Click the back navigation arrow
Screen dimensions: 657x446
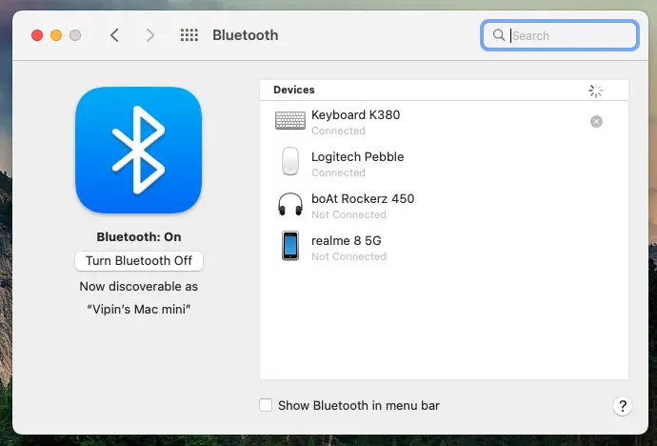pyautogui.click(x=115, y=35)
